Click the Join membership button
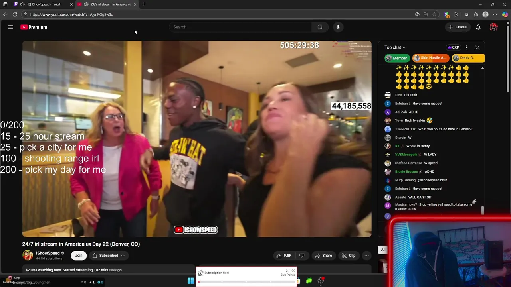The width and height of the screenshot is (511, 287). (x=79, y=256)
